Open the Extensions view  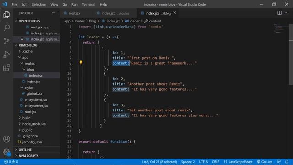(6, 68)
